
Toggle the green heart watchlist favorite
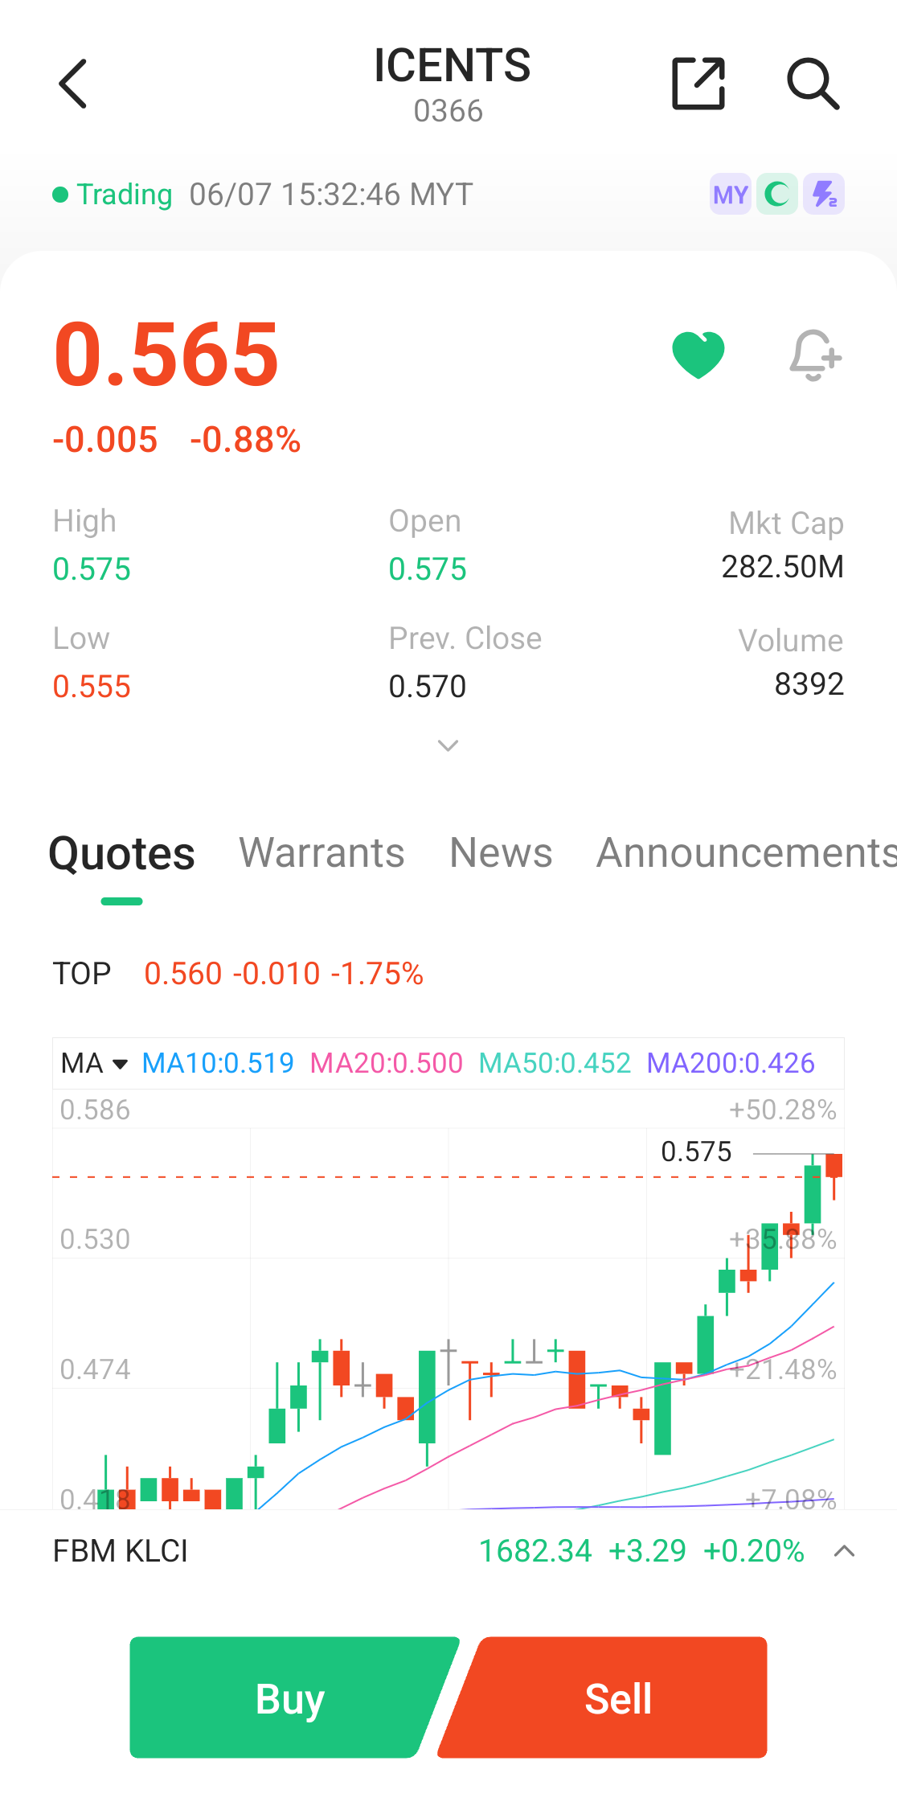click(698, 355)
